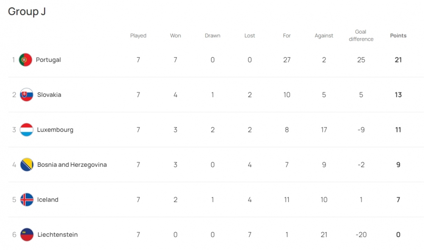Click the Bosnia and Herzegovina flag icon
The width and height of the screenshot is (424, 250).
point(27,165)
